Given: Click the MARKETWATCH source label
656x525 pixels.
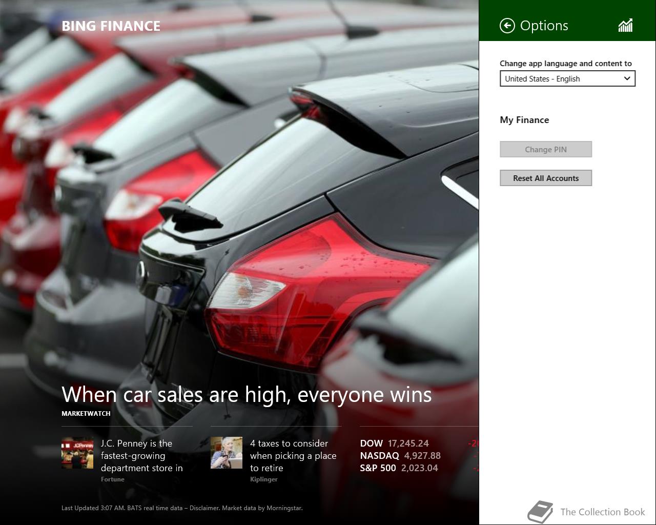Looking at the screenshot, I should coord(86,413).
